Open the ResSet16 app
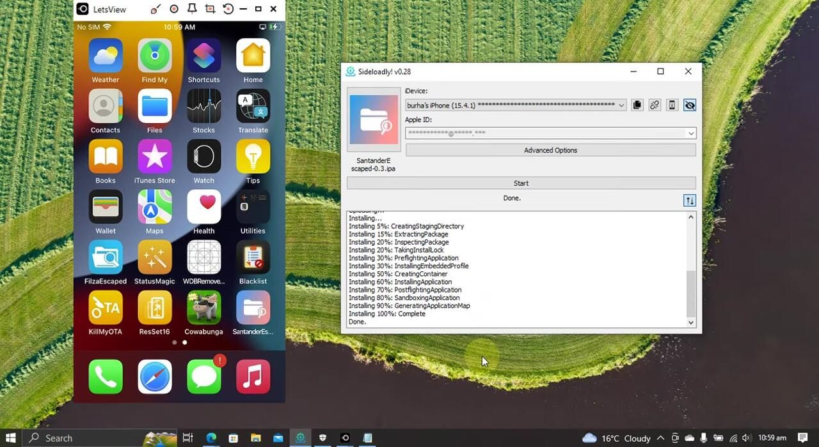This screenshot has height=447, width=819. [155, 308]
